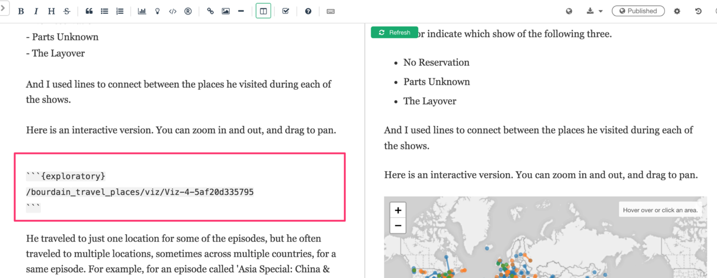
Task: Click the checkmark box toolbar icon
Action: tap(285, 11)
